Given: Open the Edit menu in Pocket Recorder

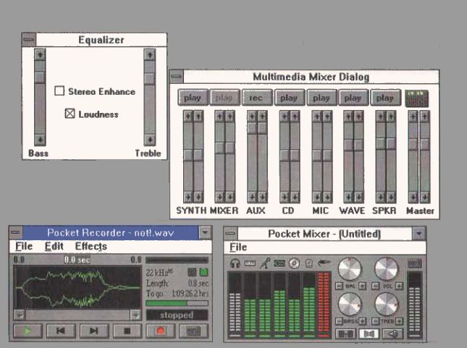Looking at the screenshot, I should pyautogui.click(x=54, y=246).
